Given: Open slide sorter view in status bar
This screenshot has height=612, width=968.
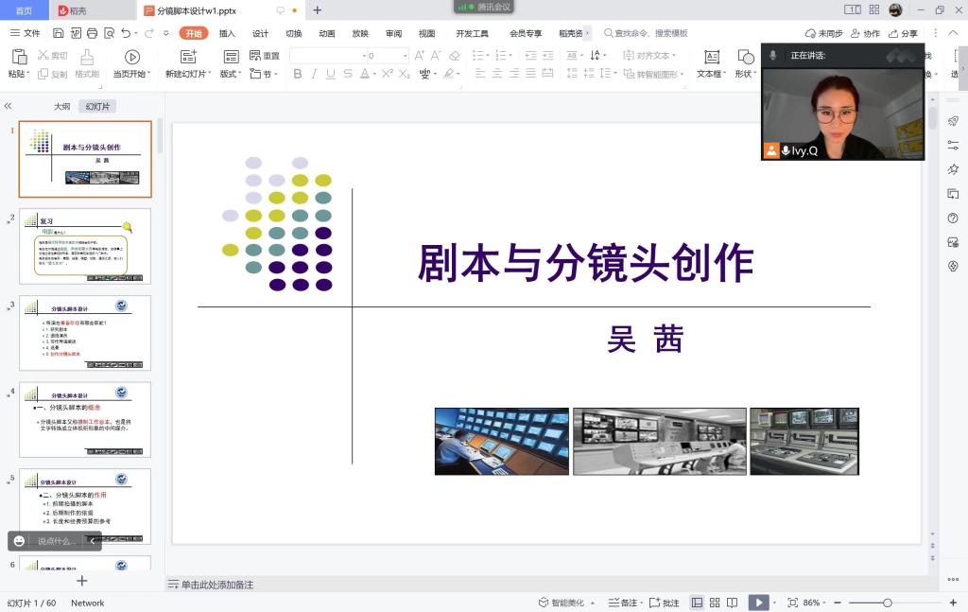Looking at the screenshot, I should coord(715,603).
